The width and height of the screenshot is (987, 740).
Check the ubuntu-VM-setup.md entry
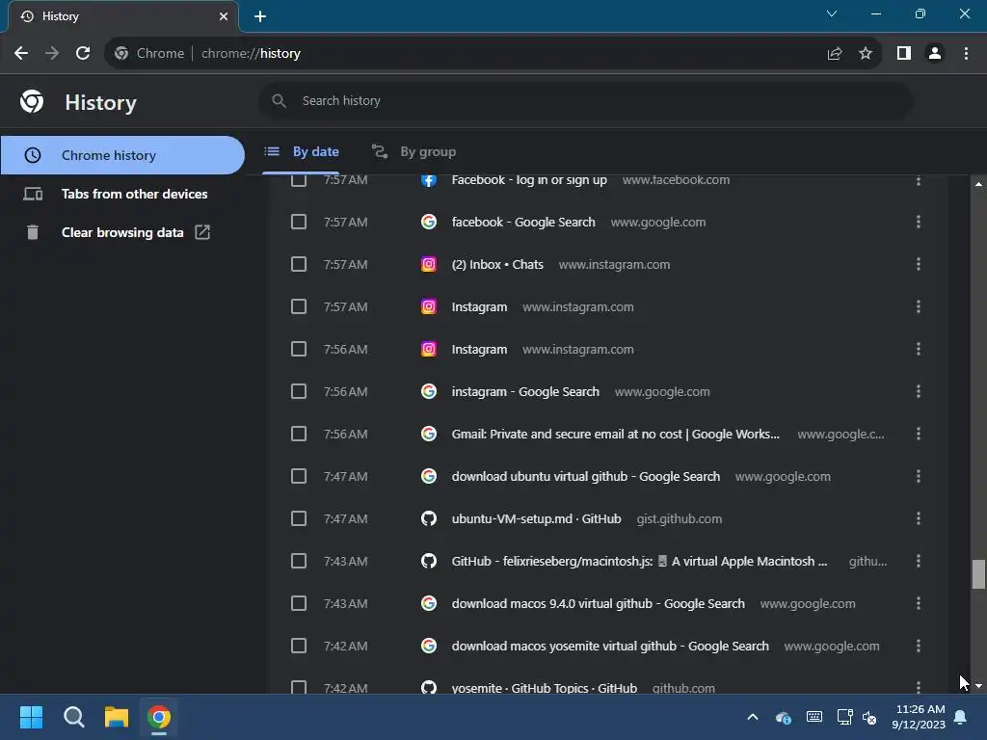[x=299, y=518]
